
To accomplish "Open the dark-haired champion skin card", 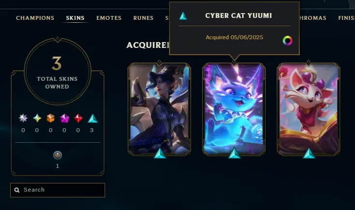I will pos(159,109).
